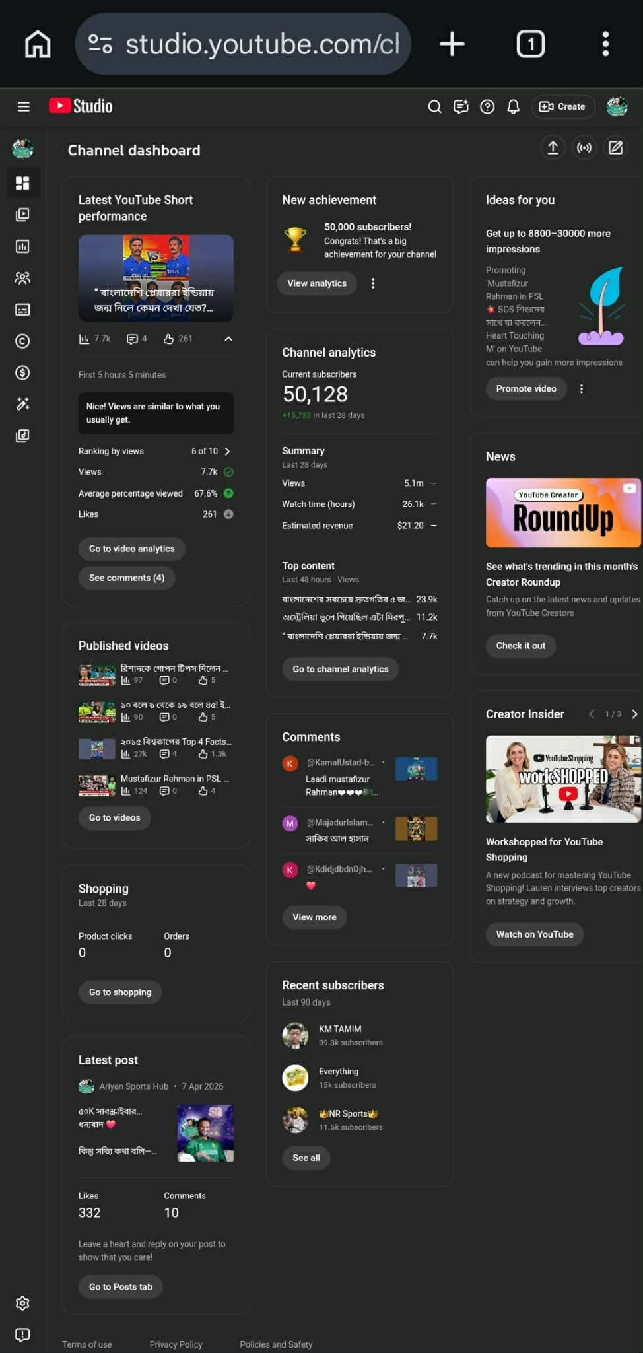Open Send feedback in sidebar bottom
This screenshot has height=1353, width=643.
click(x=23, y=1335)
